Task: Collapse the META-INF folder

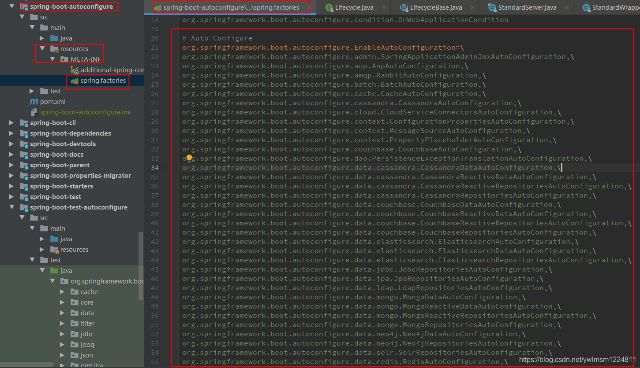Action: (x=52, y=59)
